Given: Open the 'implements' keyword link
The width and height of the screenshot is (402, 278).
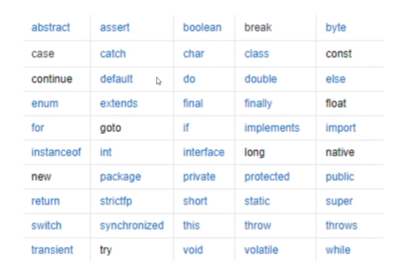Looking at the screenshot, I should (272, 128).
